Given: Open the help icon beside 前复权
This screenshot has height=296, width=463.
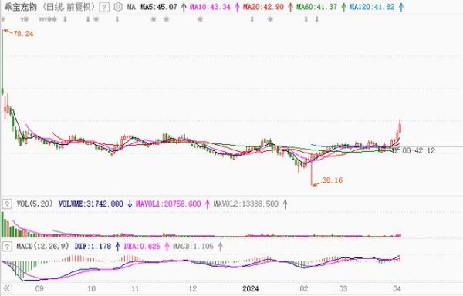Looking at the screenshot, I should click(x=104, y=7).
